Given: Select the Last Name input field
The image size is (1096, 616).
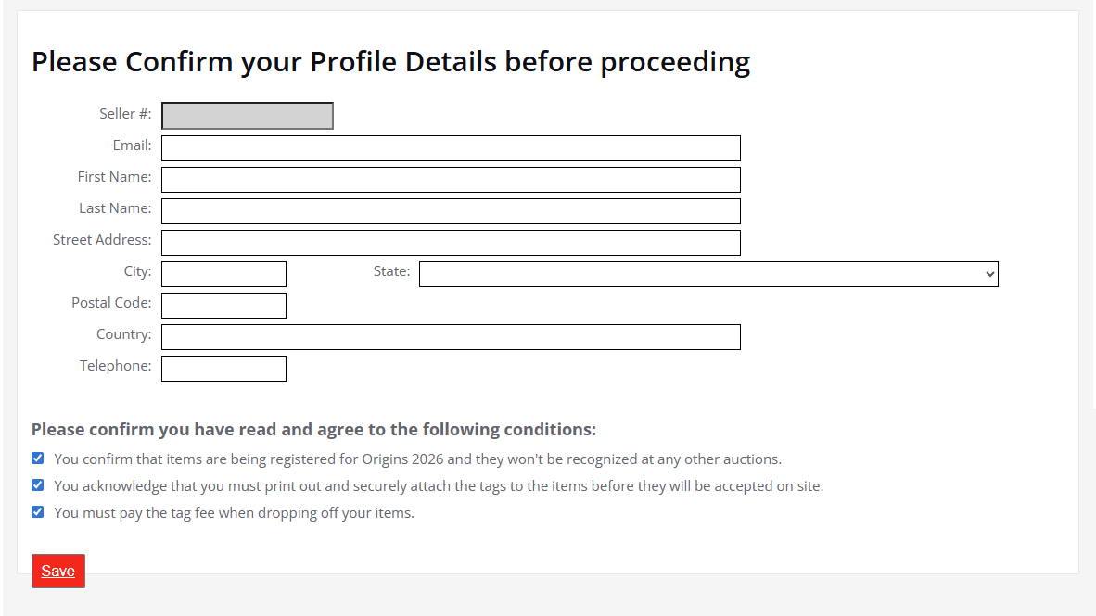Looking at the screenshot, I should coord(451,211).
